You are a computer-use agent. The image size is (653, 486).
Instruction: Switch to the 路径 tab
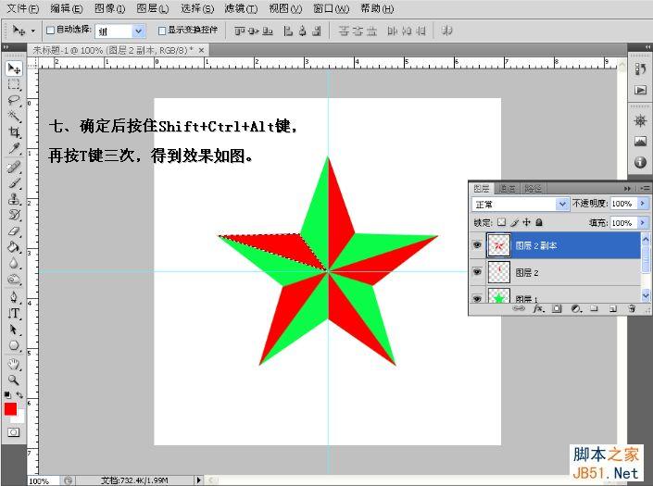tap(533, 189)
